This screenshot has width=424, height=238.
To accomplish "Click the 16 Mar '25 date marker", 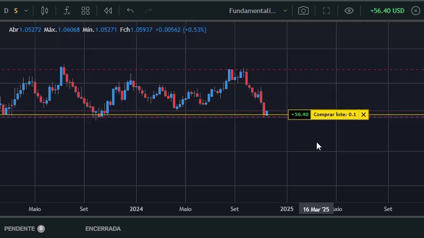I will pos(316,209).
